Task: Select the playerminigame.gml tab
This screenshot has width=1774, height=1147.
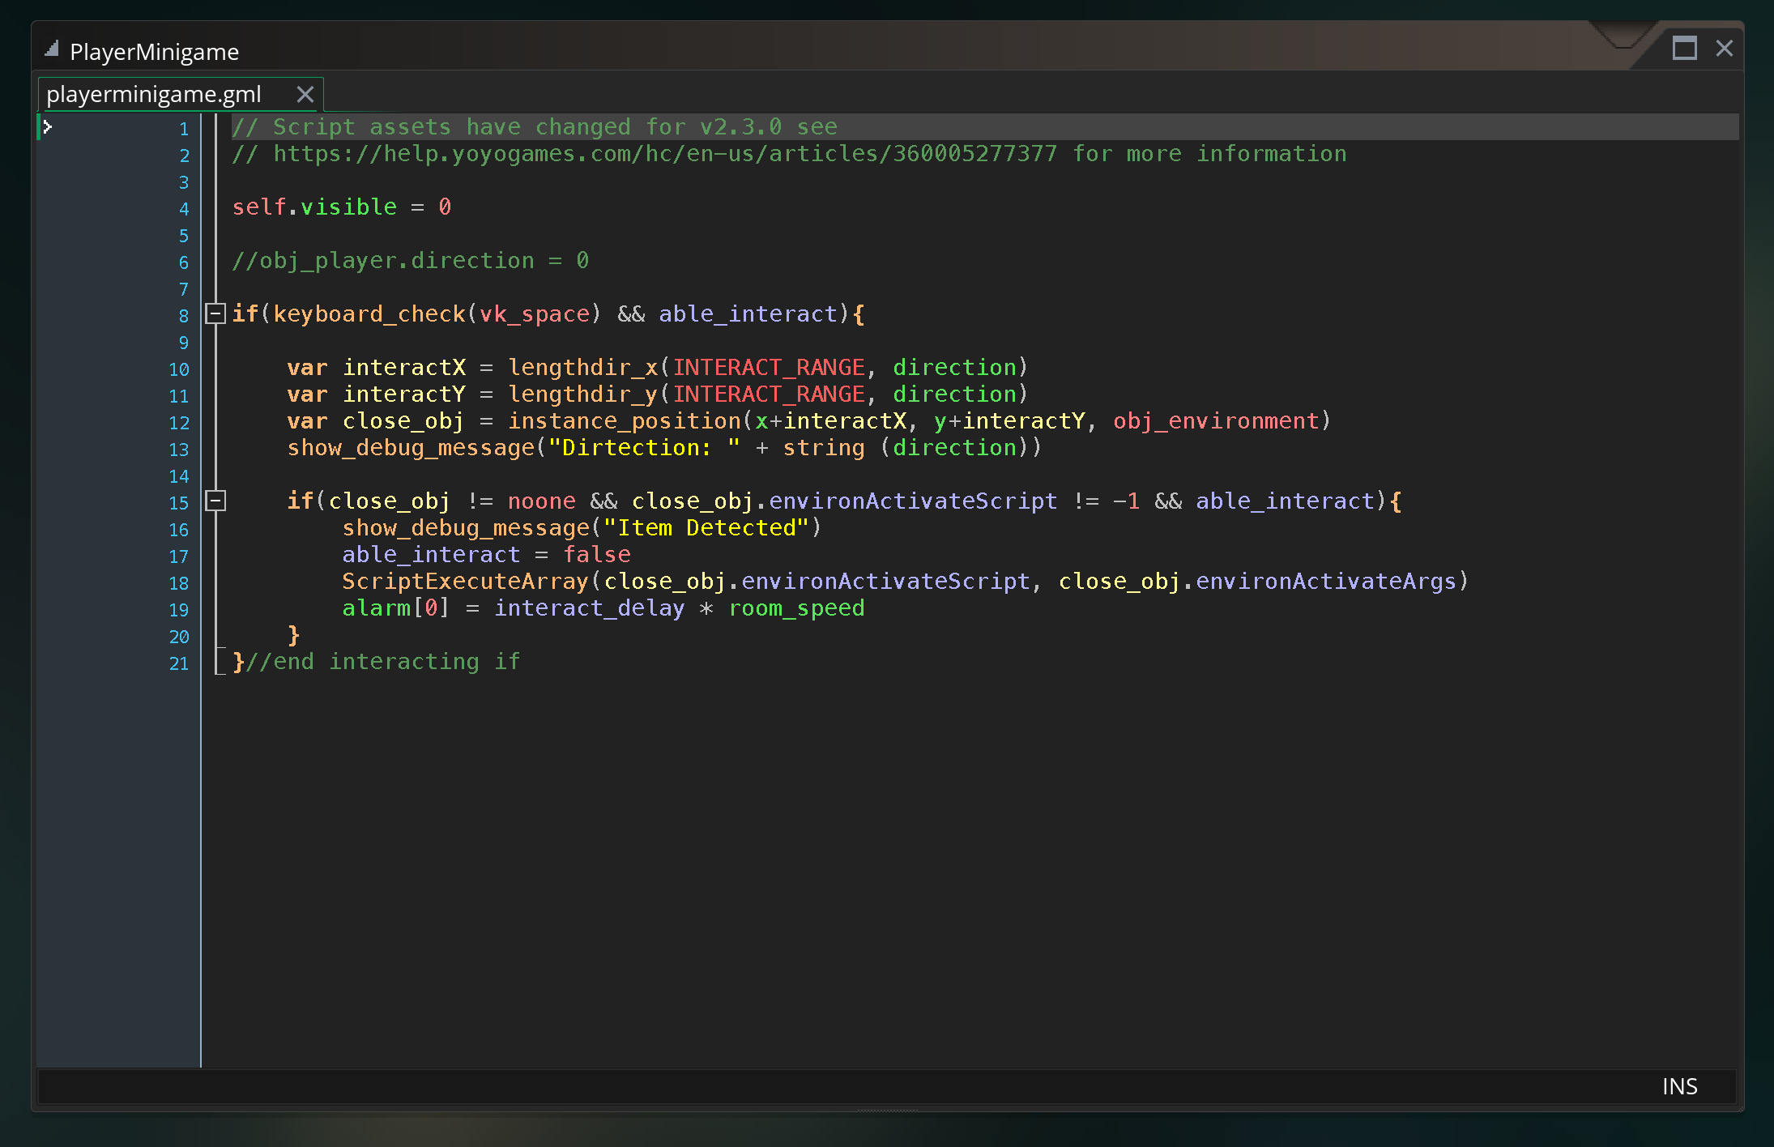Action: 154,95
